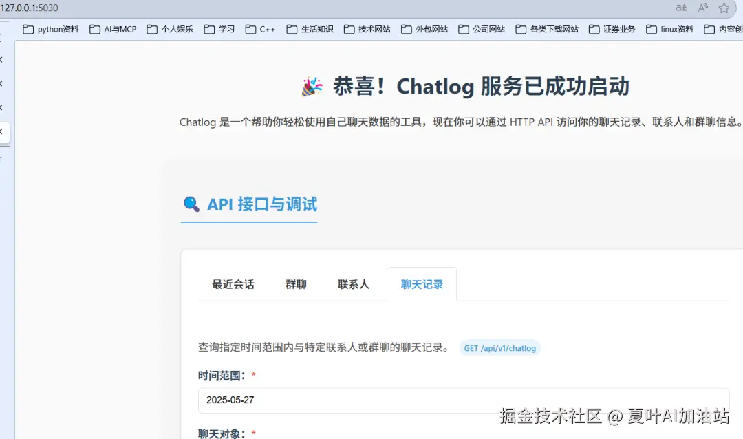This screenshot has height=439, width=743.
Task: Click the 127.0.0.1:5030 address bar URL
Action: coord(30,8)
